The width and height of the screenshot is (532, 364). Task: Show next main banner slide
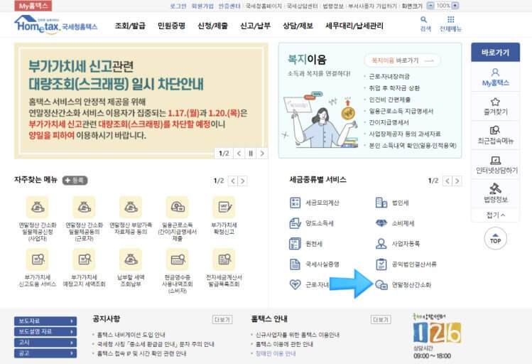262,154
